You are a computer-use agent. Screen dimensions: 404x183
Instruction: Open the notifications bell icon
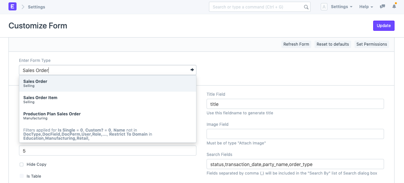tap(394, 7)
